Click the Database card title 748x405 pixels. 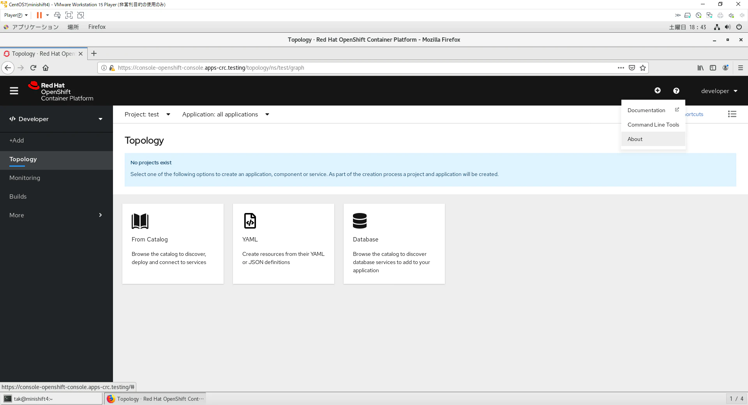click(x=365, y=239)
